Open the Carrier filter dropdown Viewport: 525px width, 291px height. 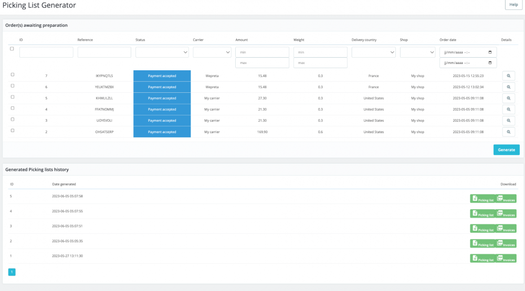pyautogui.click(x=212, y=52)
